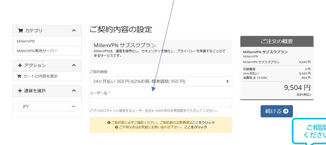The image size is (326, 145).
Task: Click the username hint text below field
Action: tap(153, 111)
